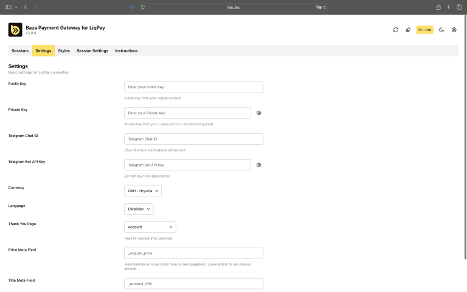
Task: Click the 'Thank You Page' label
Action: (22, 224)
